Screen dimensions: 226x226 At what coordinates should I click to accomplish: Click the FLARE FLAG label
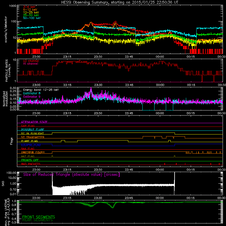click(x=29, y=141)
